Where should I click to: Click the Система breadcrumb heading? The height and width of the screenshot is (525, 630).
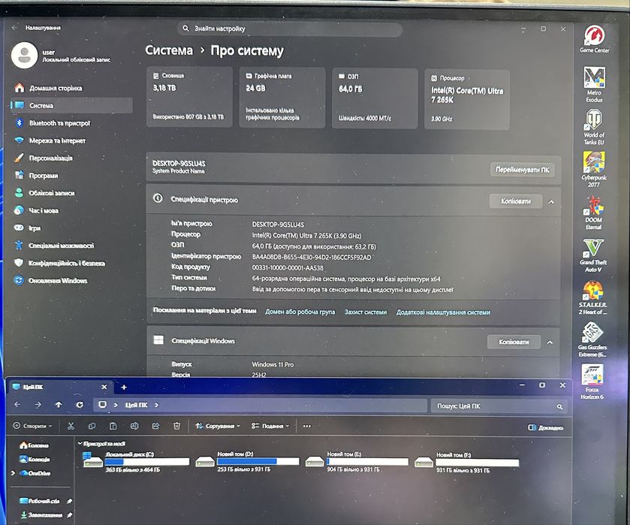coord(169,50)
